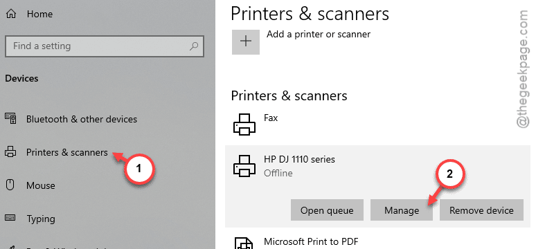Click Add a printer or scanner label
Screen dimensions: 536x249
319,34
